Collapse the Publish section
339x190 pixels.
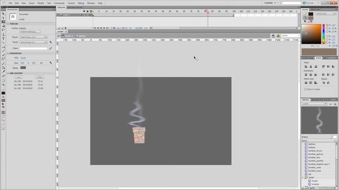(x=8, y=24)
